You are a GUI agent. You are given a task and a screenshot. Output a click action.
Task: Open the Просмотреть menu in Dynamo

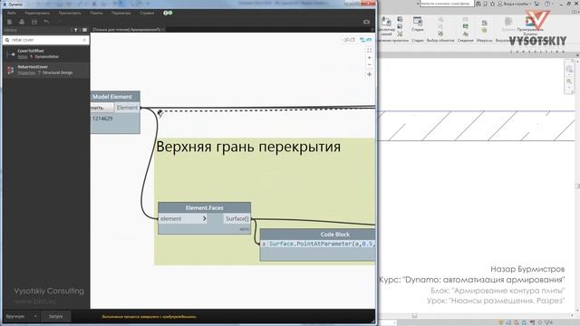coord(70,13)
